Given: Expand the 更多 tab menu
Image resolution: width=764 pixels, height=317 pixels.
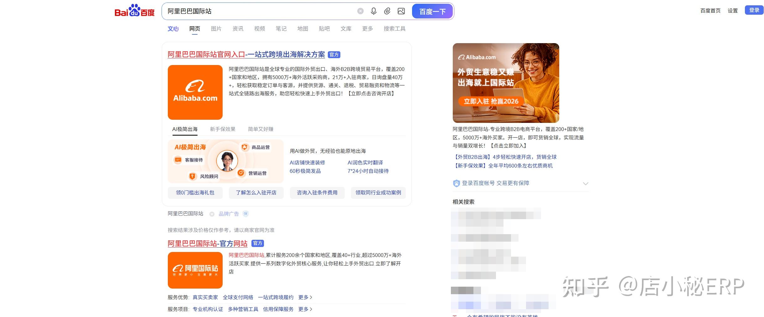Looking at the screenshot, I should 368,29.
